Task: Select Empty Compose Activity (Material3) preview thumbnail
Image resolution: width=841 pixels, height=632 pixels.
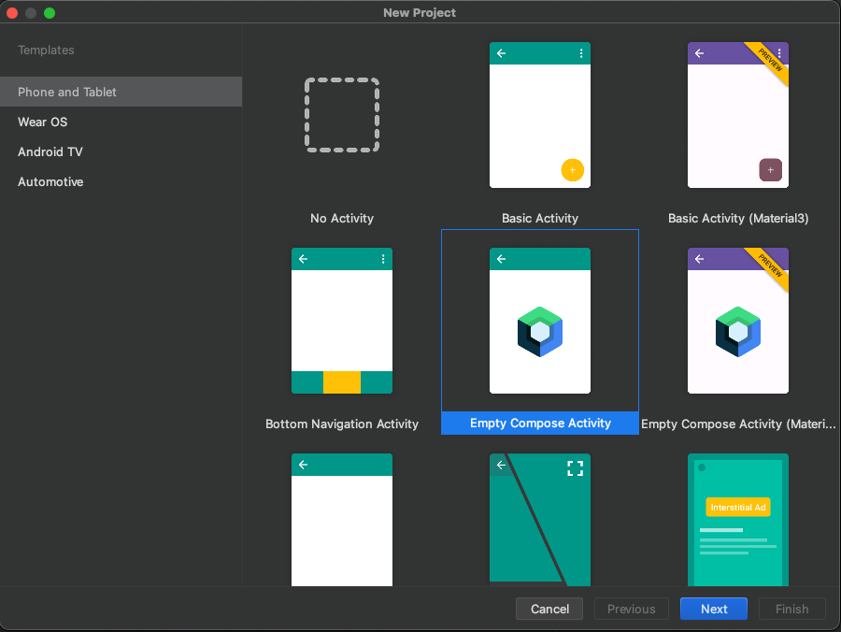Action: pyautogui.click(x=738, y=321)
